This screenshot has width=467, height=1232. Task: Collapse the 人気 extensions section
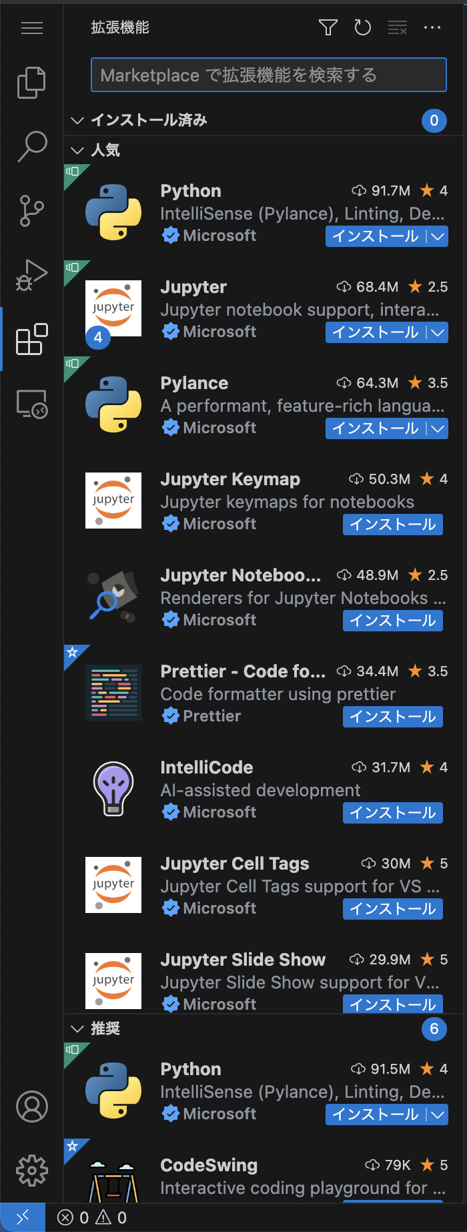click(77, 150)
